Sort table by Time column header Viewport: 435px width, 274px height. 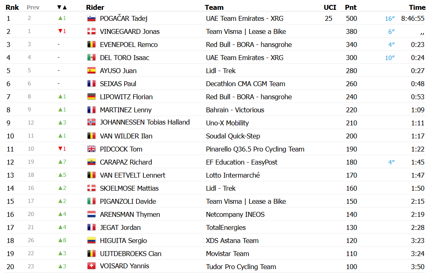tap(417, 7)
